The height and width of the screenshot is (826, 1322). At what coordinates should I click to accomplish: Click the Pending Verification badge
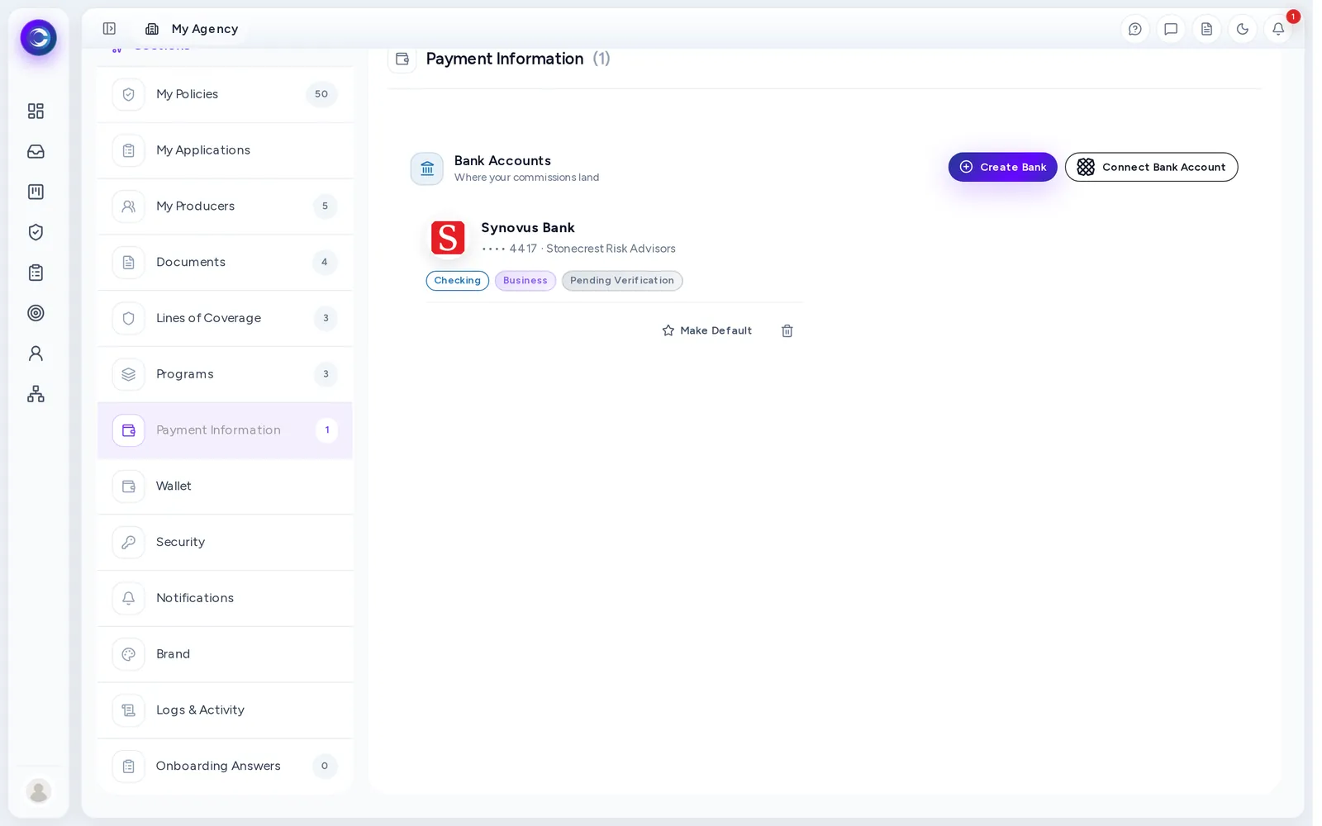622,281
